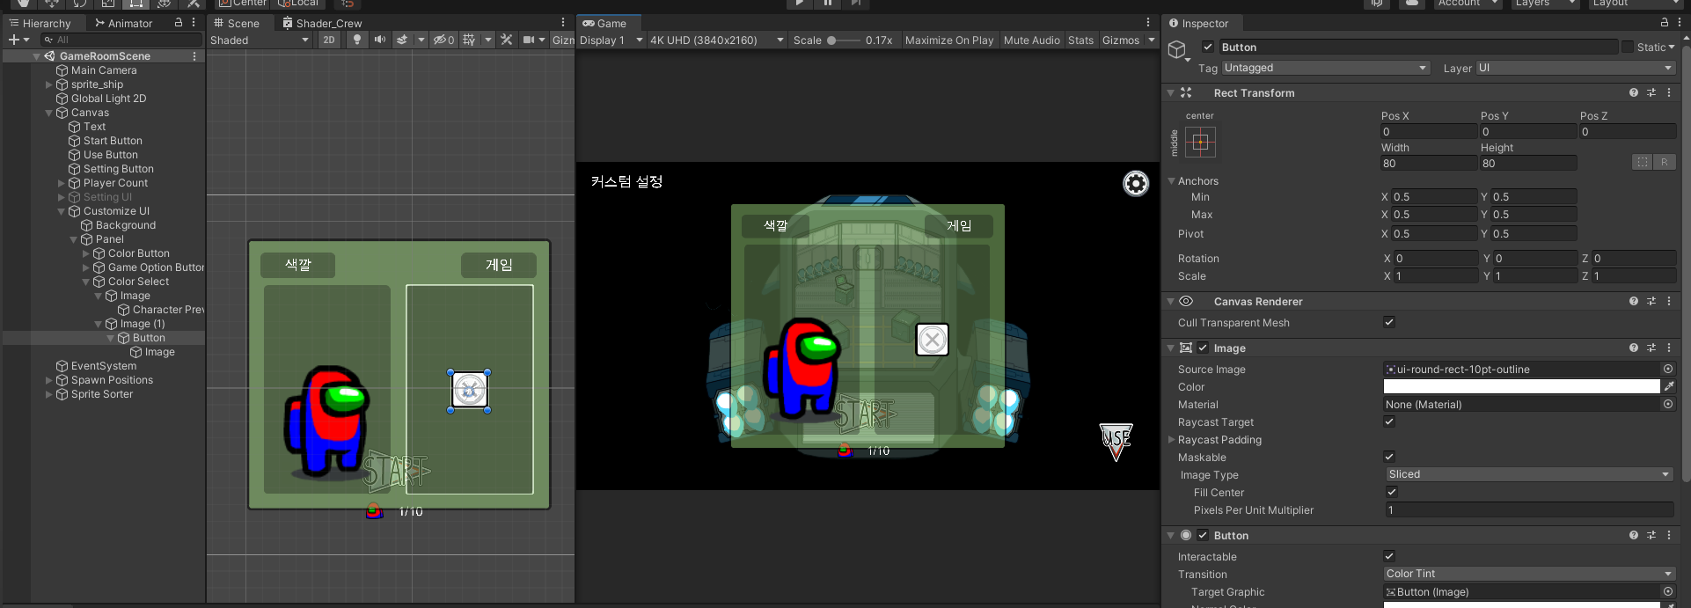Open Button component preset icon
Screen dimensions: 1691x608
coord(1651,535)
